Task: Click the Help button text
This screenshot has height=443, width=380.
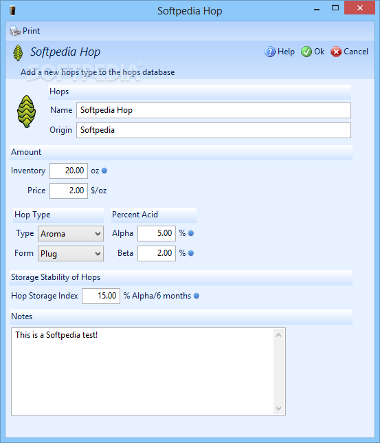Action: pyautogui.click(x=286, y=52)
